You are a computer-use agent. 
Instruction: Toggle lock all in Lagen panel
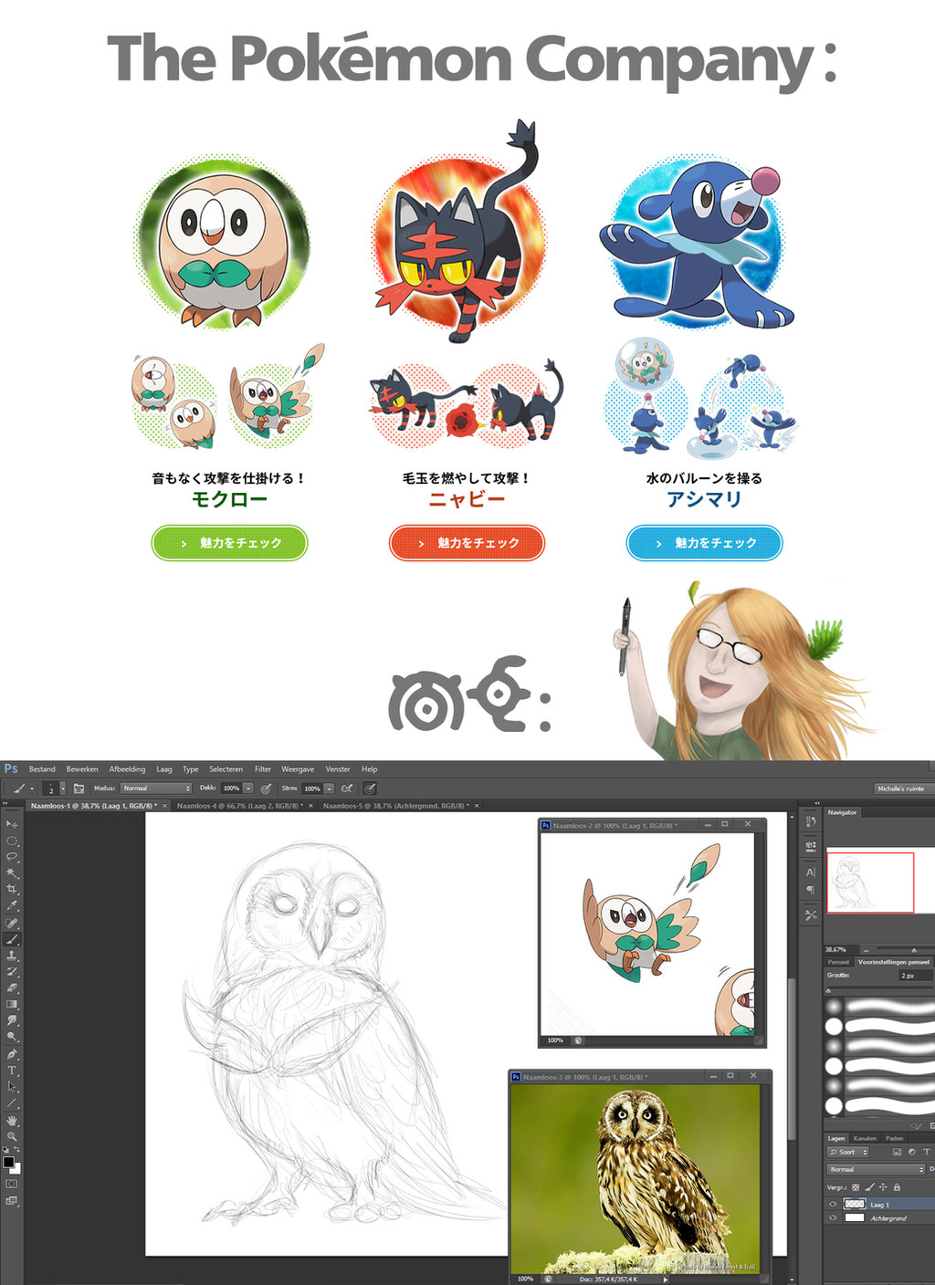897,1187
